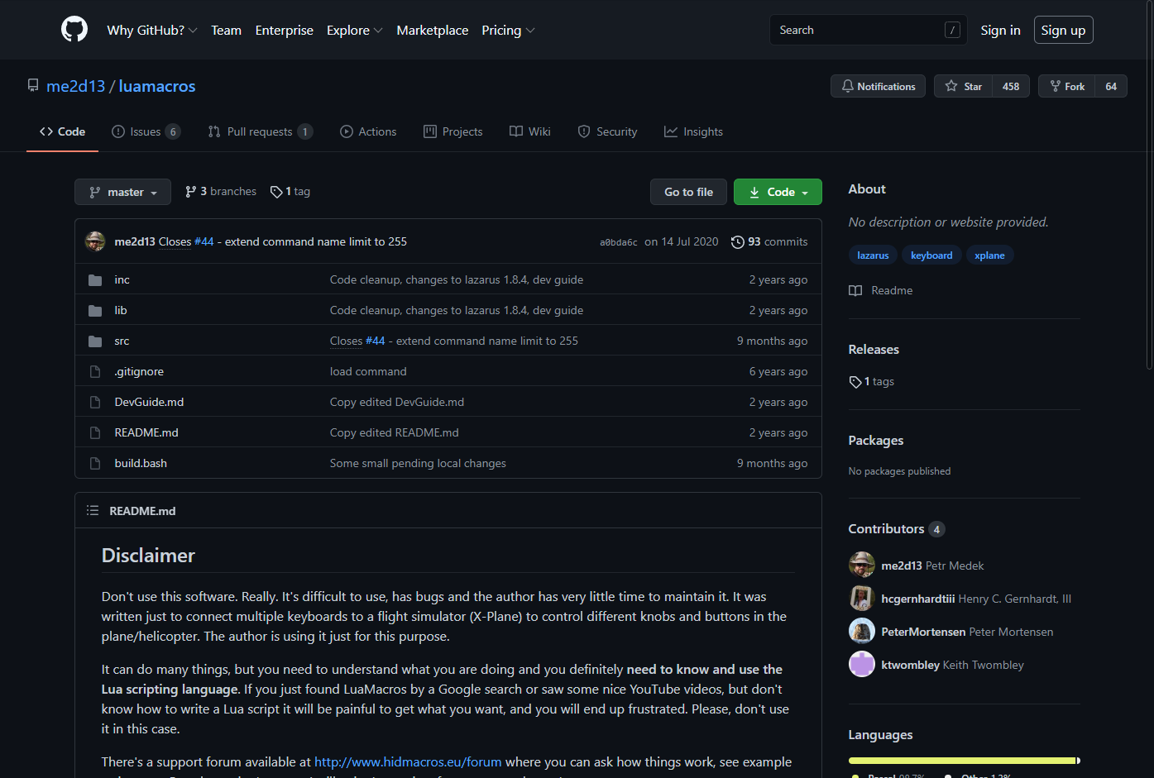Viewport: 1154px width, 778px height.
Task: Open the Releases heading link
Action: pyautogui.click(x=874, y=350)
